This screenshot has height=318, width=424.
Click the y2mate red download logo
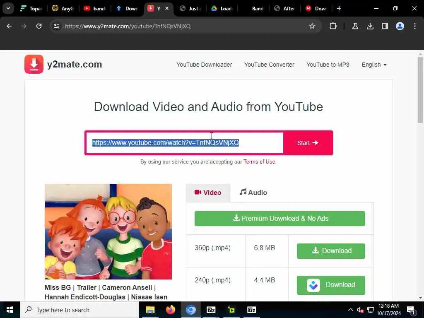point(34,64)
